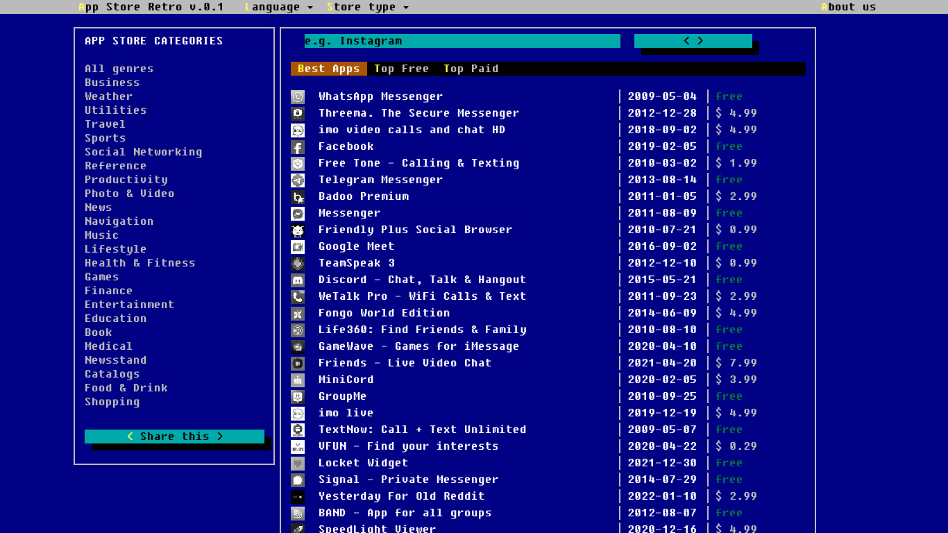Viewport: 948px width, 533px height.
Task: Select the Music category
Action: (x=102, y=235)
